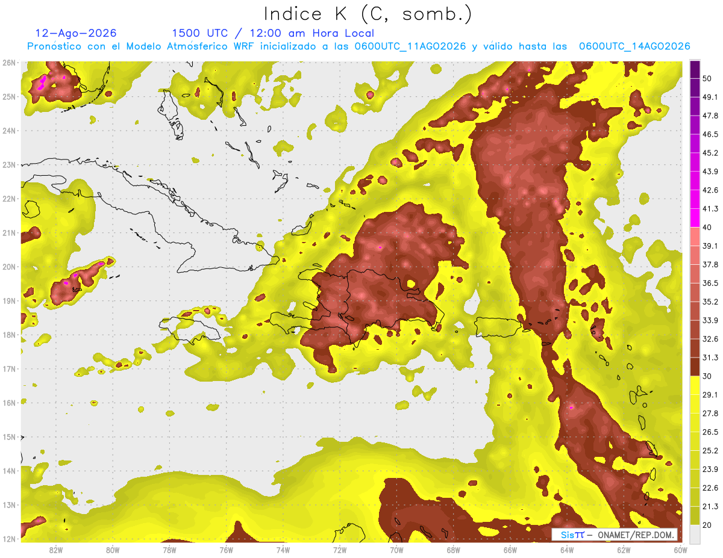Click the colorbar value 35.2
Image resolution: width=723 pixels, height=558 pixels.
coord(710,302)
